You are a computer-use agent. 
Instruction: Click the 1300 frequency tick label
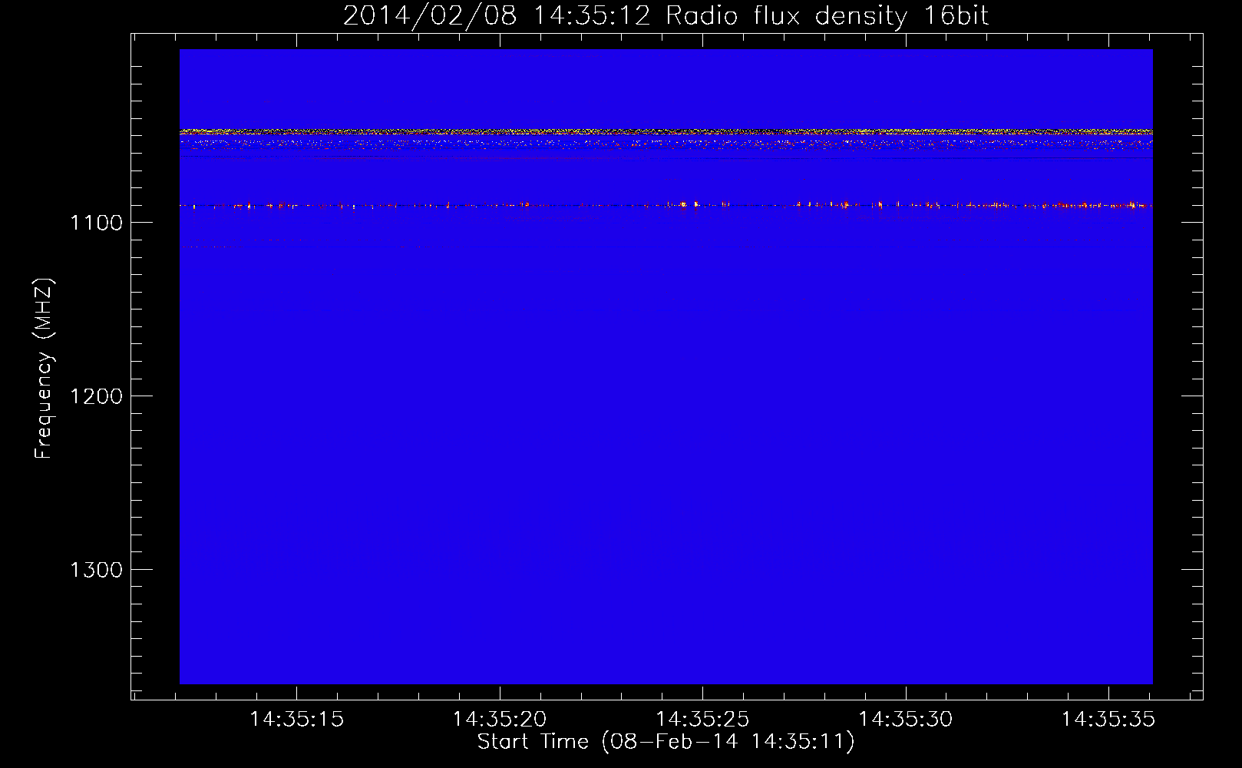(96, 570)
